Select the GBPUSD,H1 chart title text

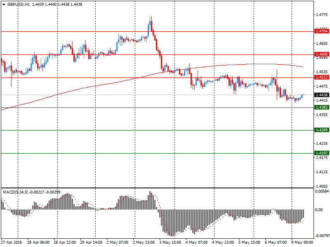click(x=19, y=5)
